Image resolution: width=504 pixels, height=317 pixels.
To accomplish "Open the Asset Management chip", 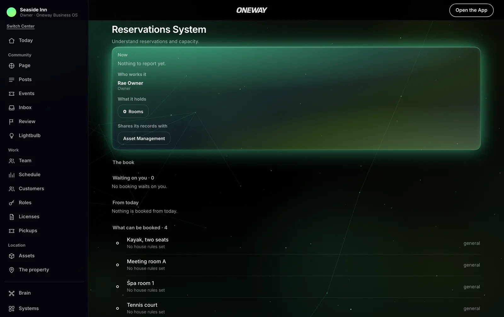I will coord(144,139).
